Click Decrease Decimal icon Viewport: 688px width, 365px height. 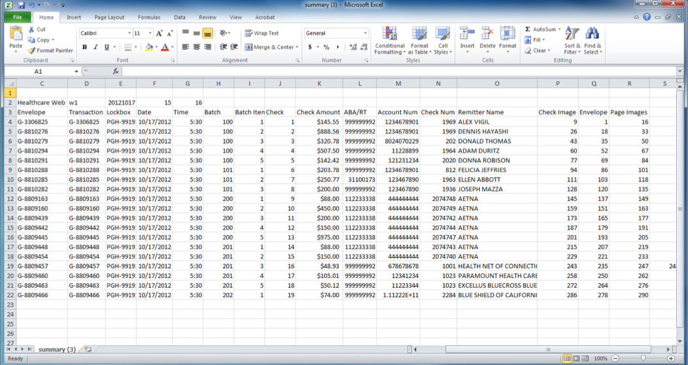[364, 47]
